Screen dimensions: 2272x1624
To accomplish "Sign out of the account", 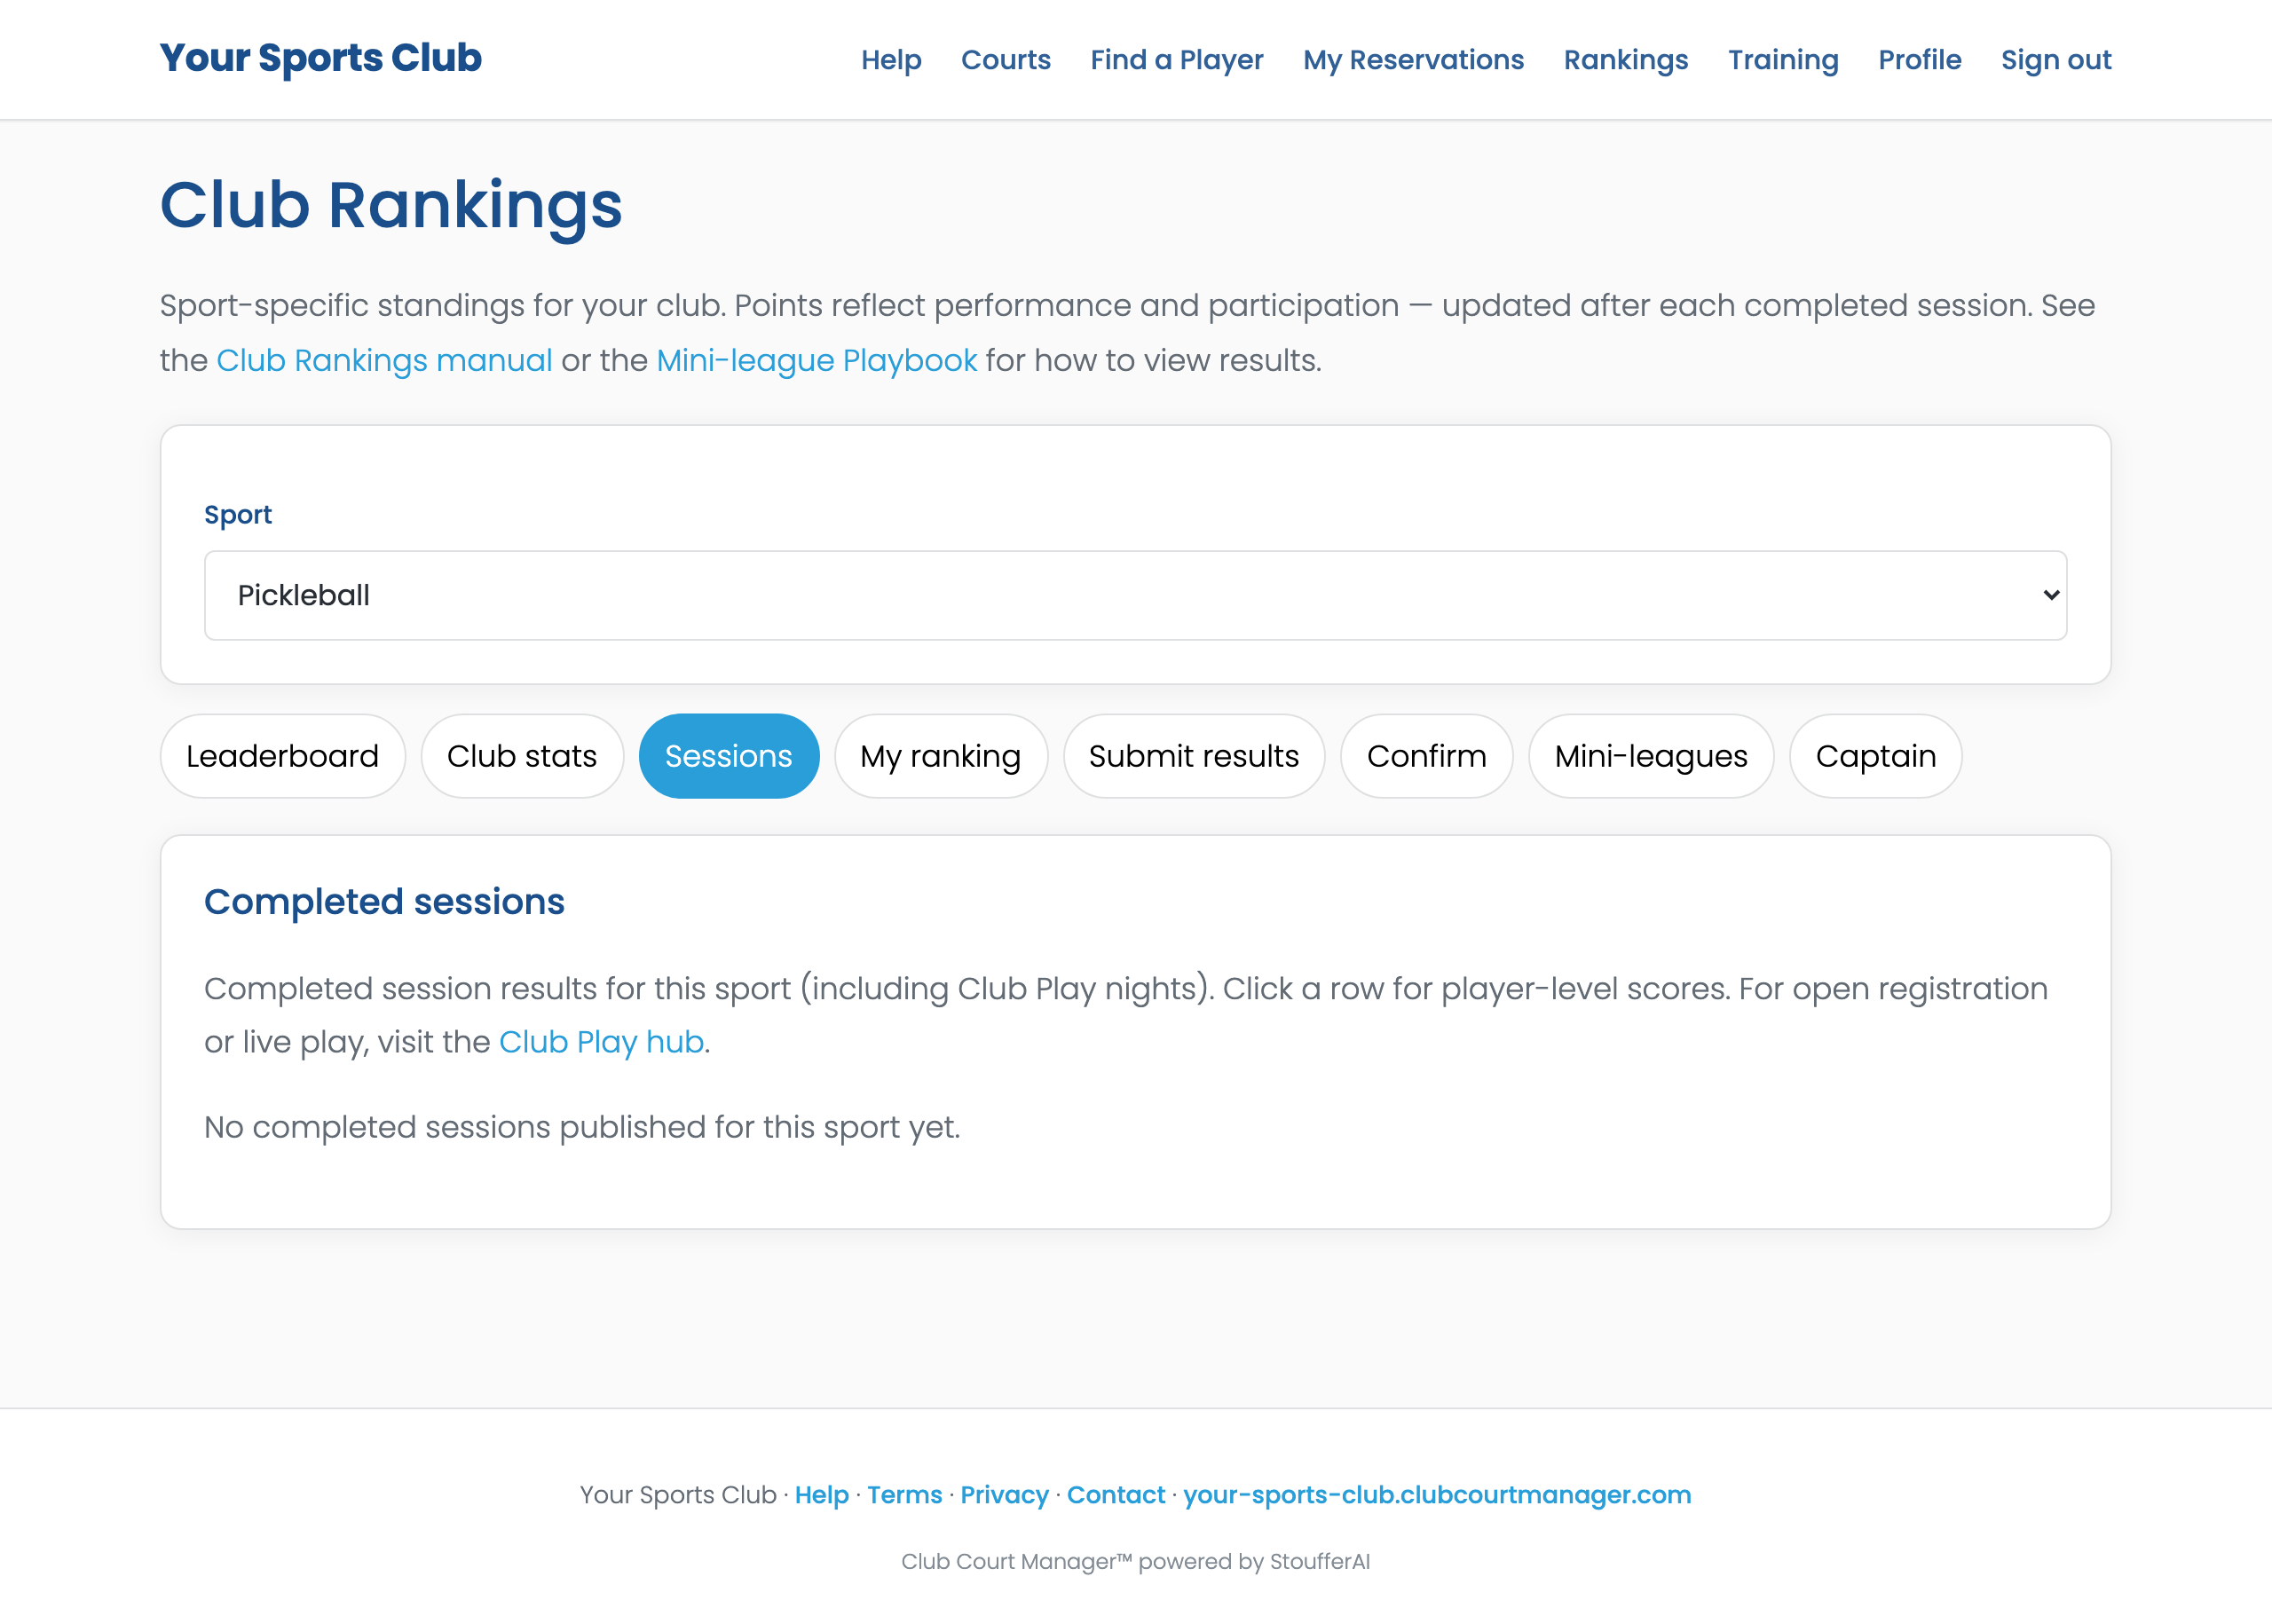I will point(2056,60).
